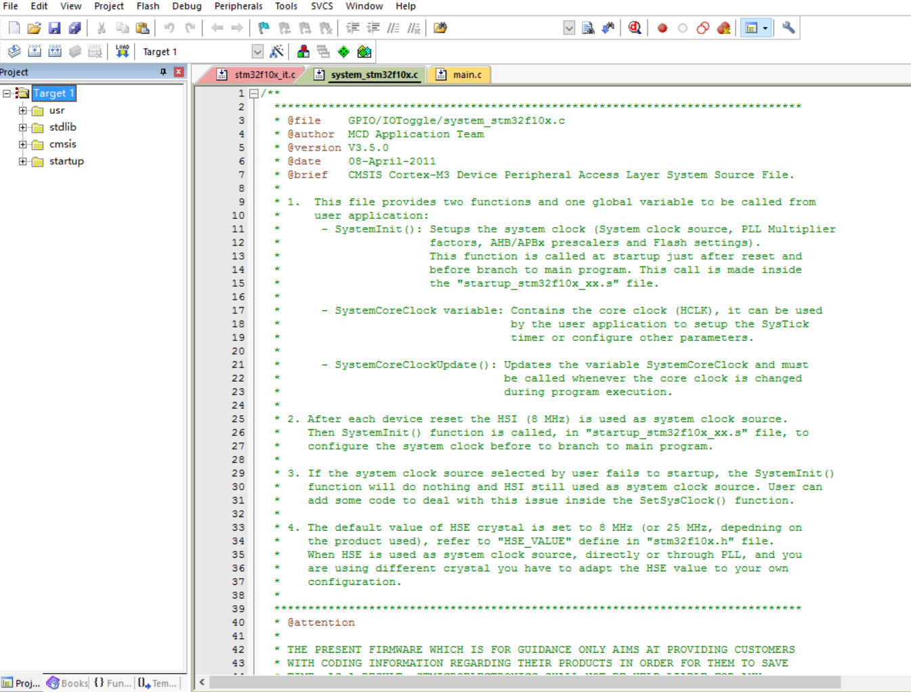
Task: Select the system_stm32f10x.c tab
Action: pyautogui.click(x=366, y=75)
